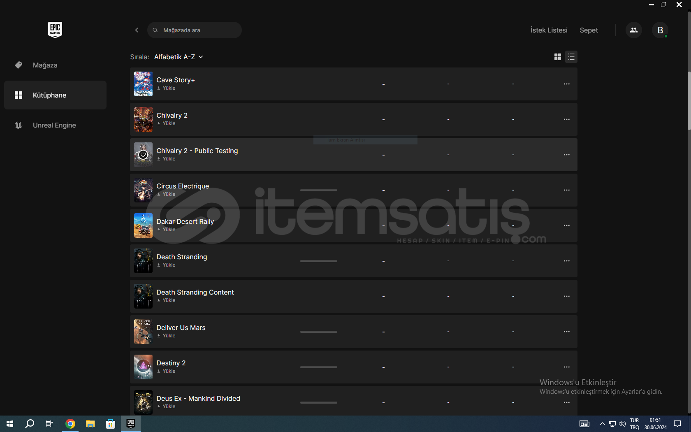Click the Death Stranding Content thumbnail

click(143, 296)
